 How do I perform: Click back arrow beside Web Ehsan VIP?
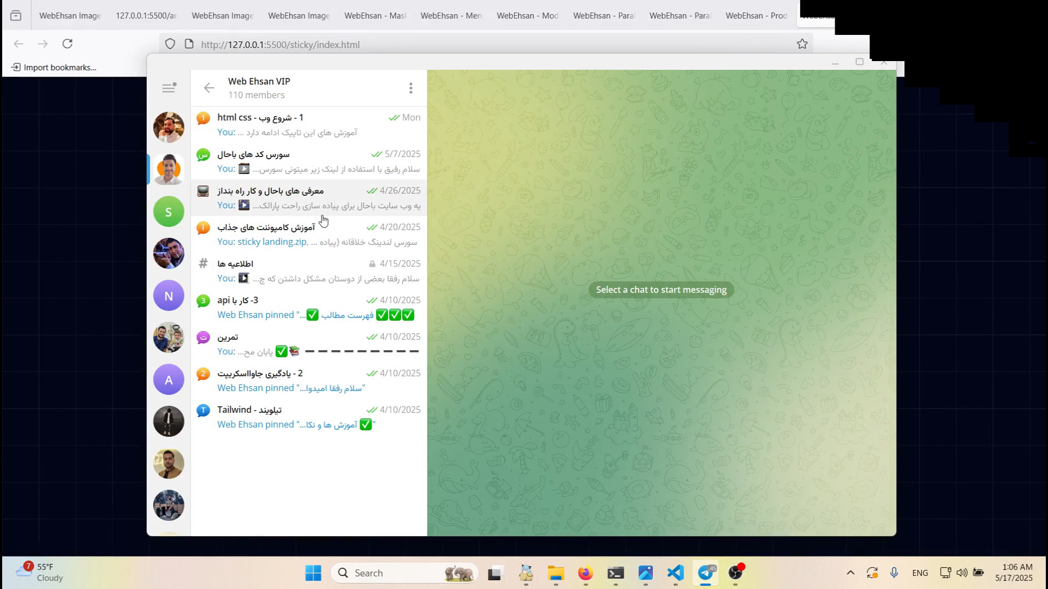coord(209,88)
